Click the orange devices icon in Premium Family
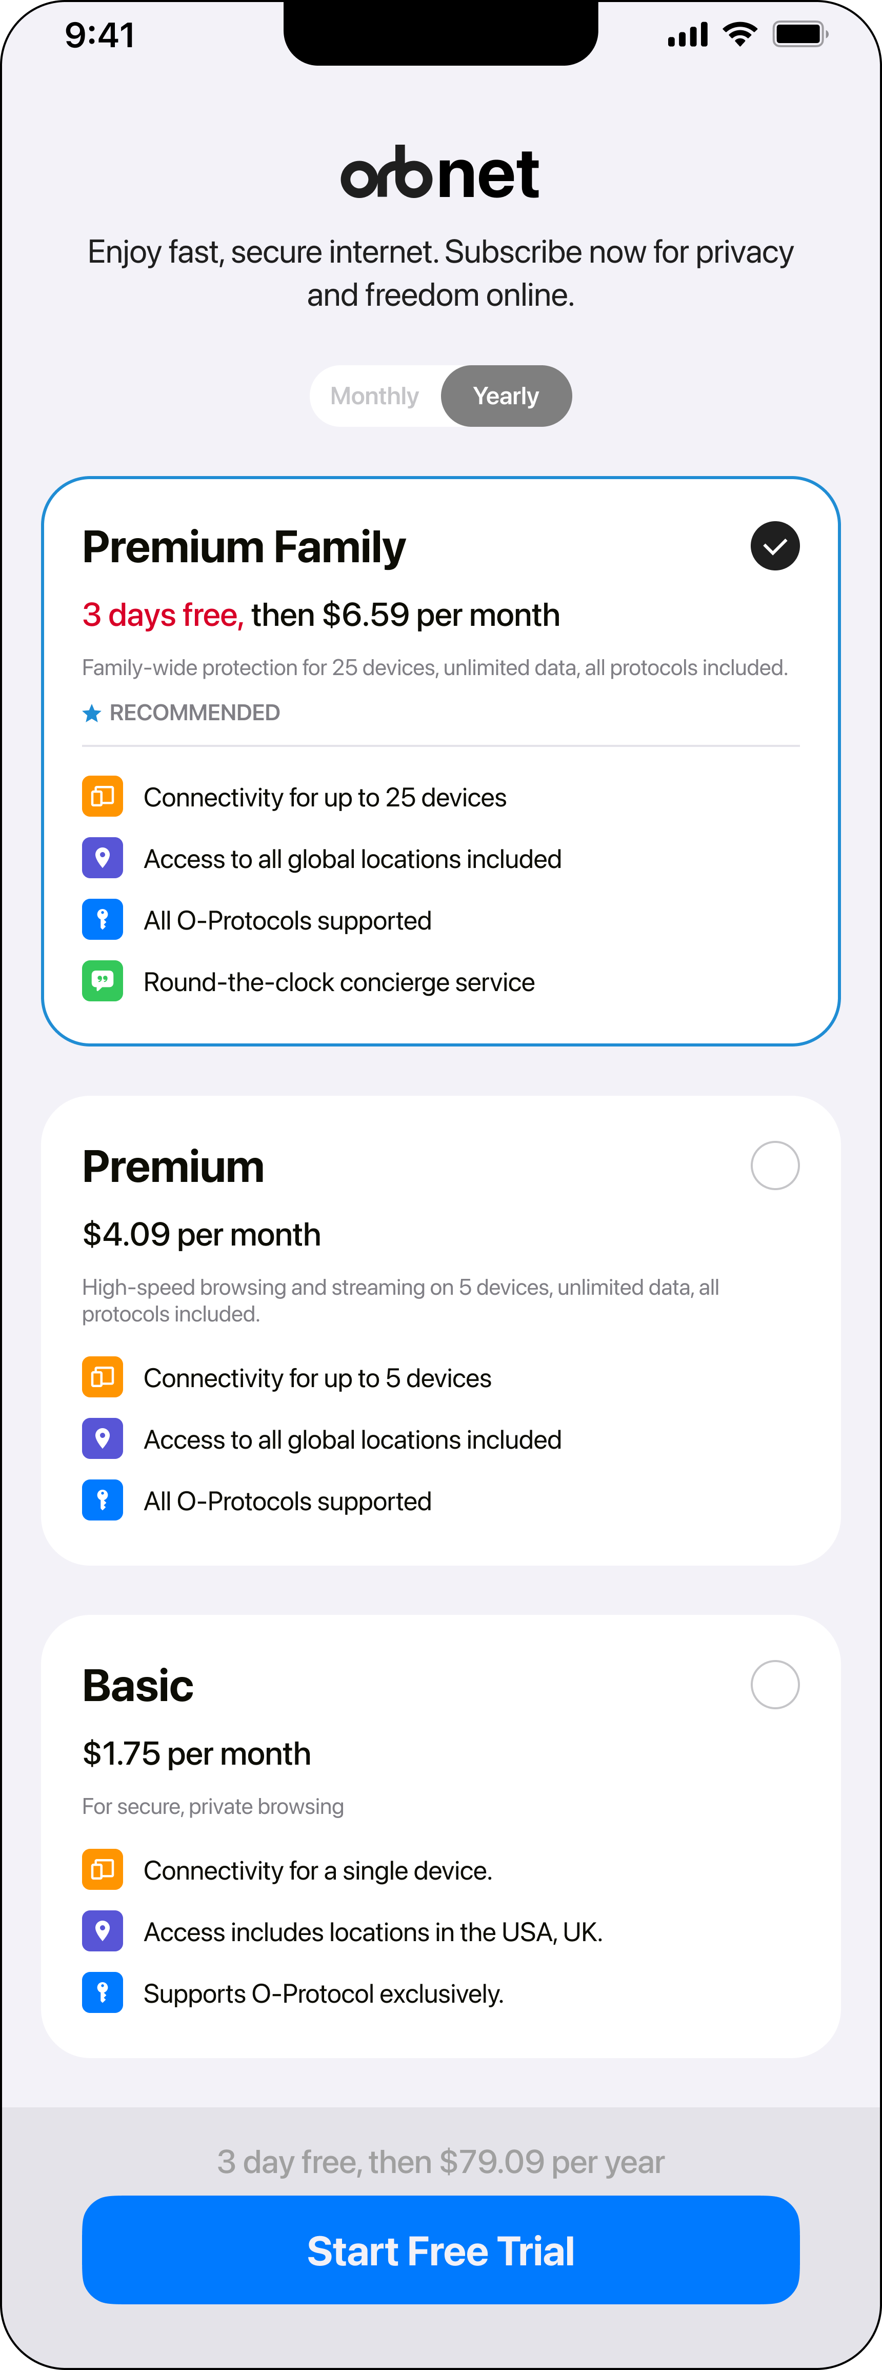 tap(102, 797)
